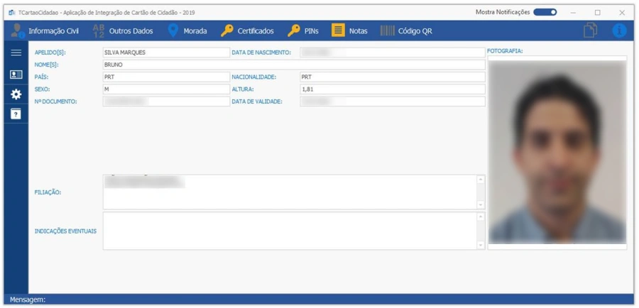
Task: Open the blue info icon
Action: (x=619, y=31)
